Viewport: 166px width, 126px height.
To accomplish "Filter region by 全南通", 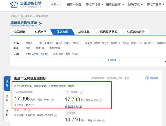I will (x=29, y=43).
